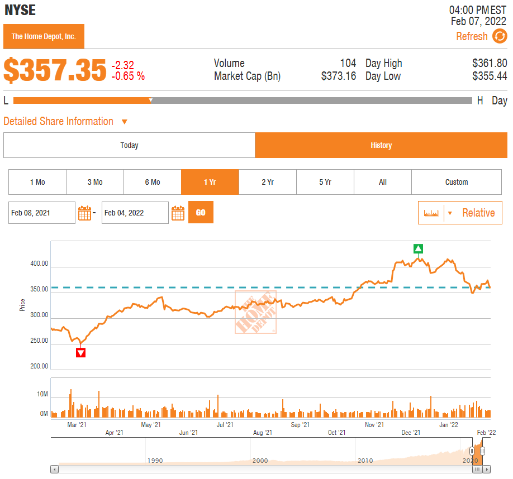Screen dimensions: 513x479
Task: Click the $373.16 market cap value
Action: click(339, 76)
